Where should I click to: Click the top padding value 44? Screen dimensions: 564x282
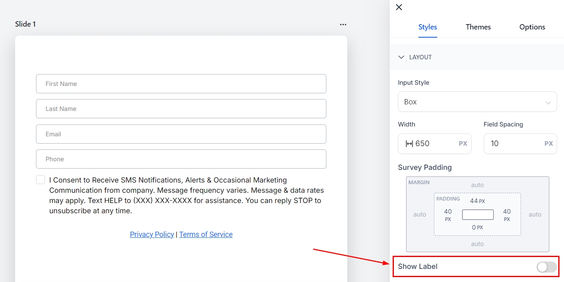coord(474,201)
